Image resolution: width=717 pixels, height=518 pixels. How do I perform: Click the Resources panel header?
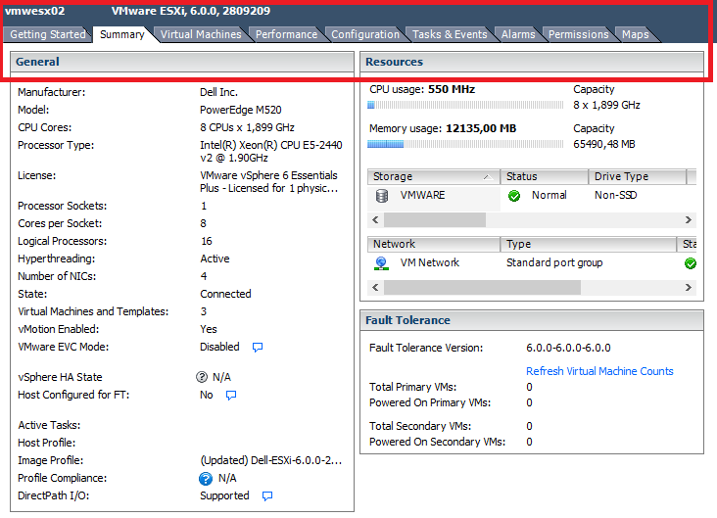pos(532,62)
